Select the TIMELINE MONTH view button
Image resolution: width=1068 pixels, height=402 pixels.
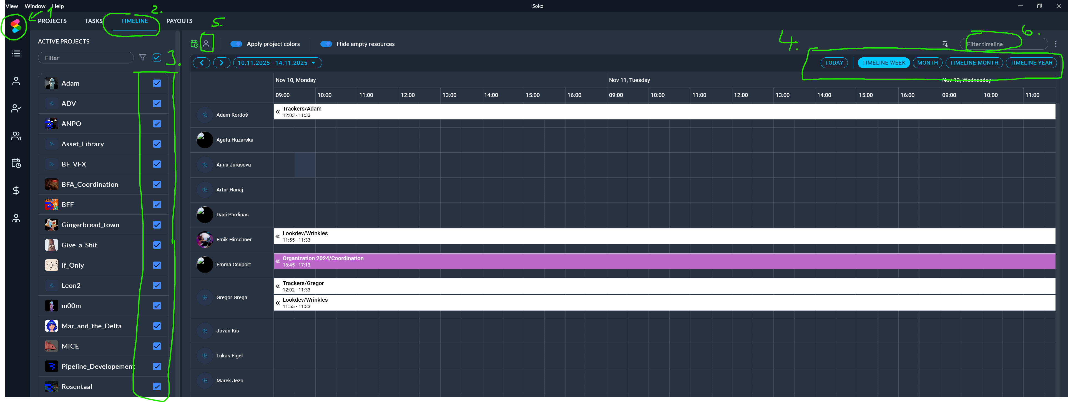click(974, 63)
